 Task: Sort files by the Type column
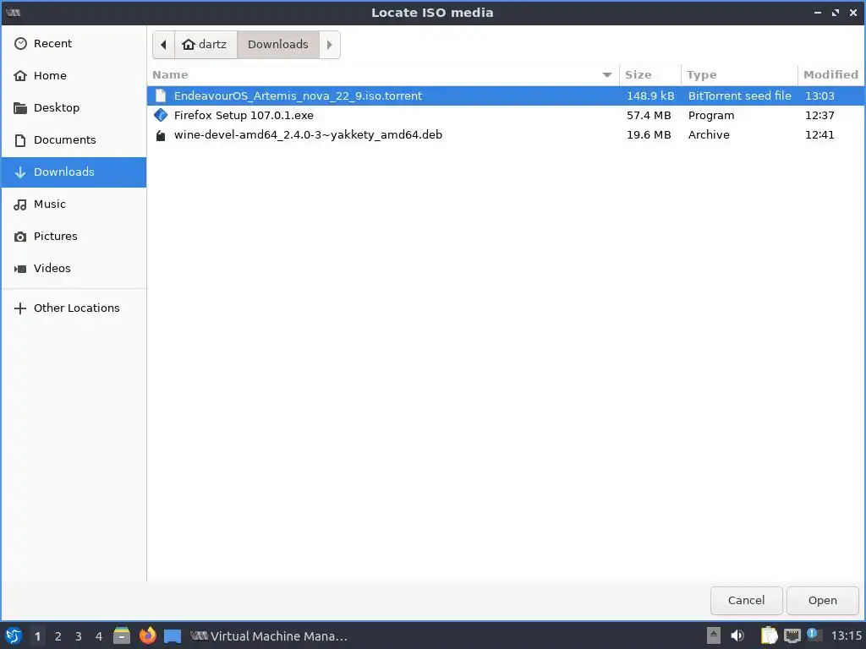pyautogui.click(x=739, y=74)
